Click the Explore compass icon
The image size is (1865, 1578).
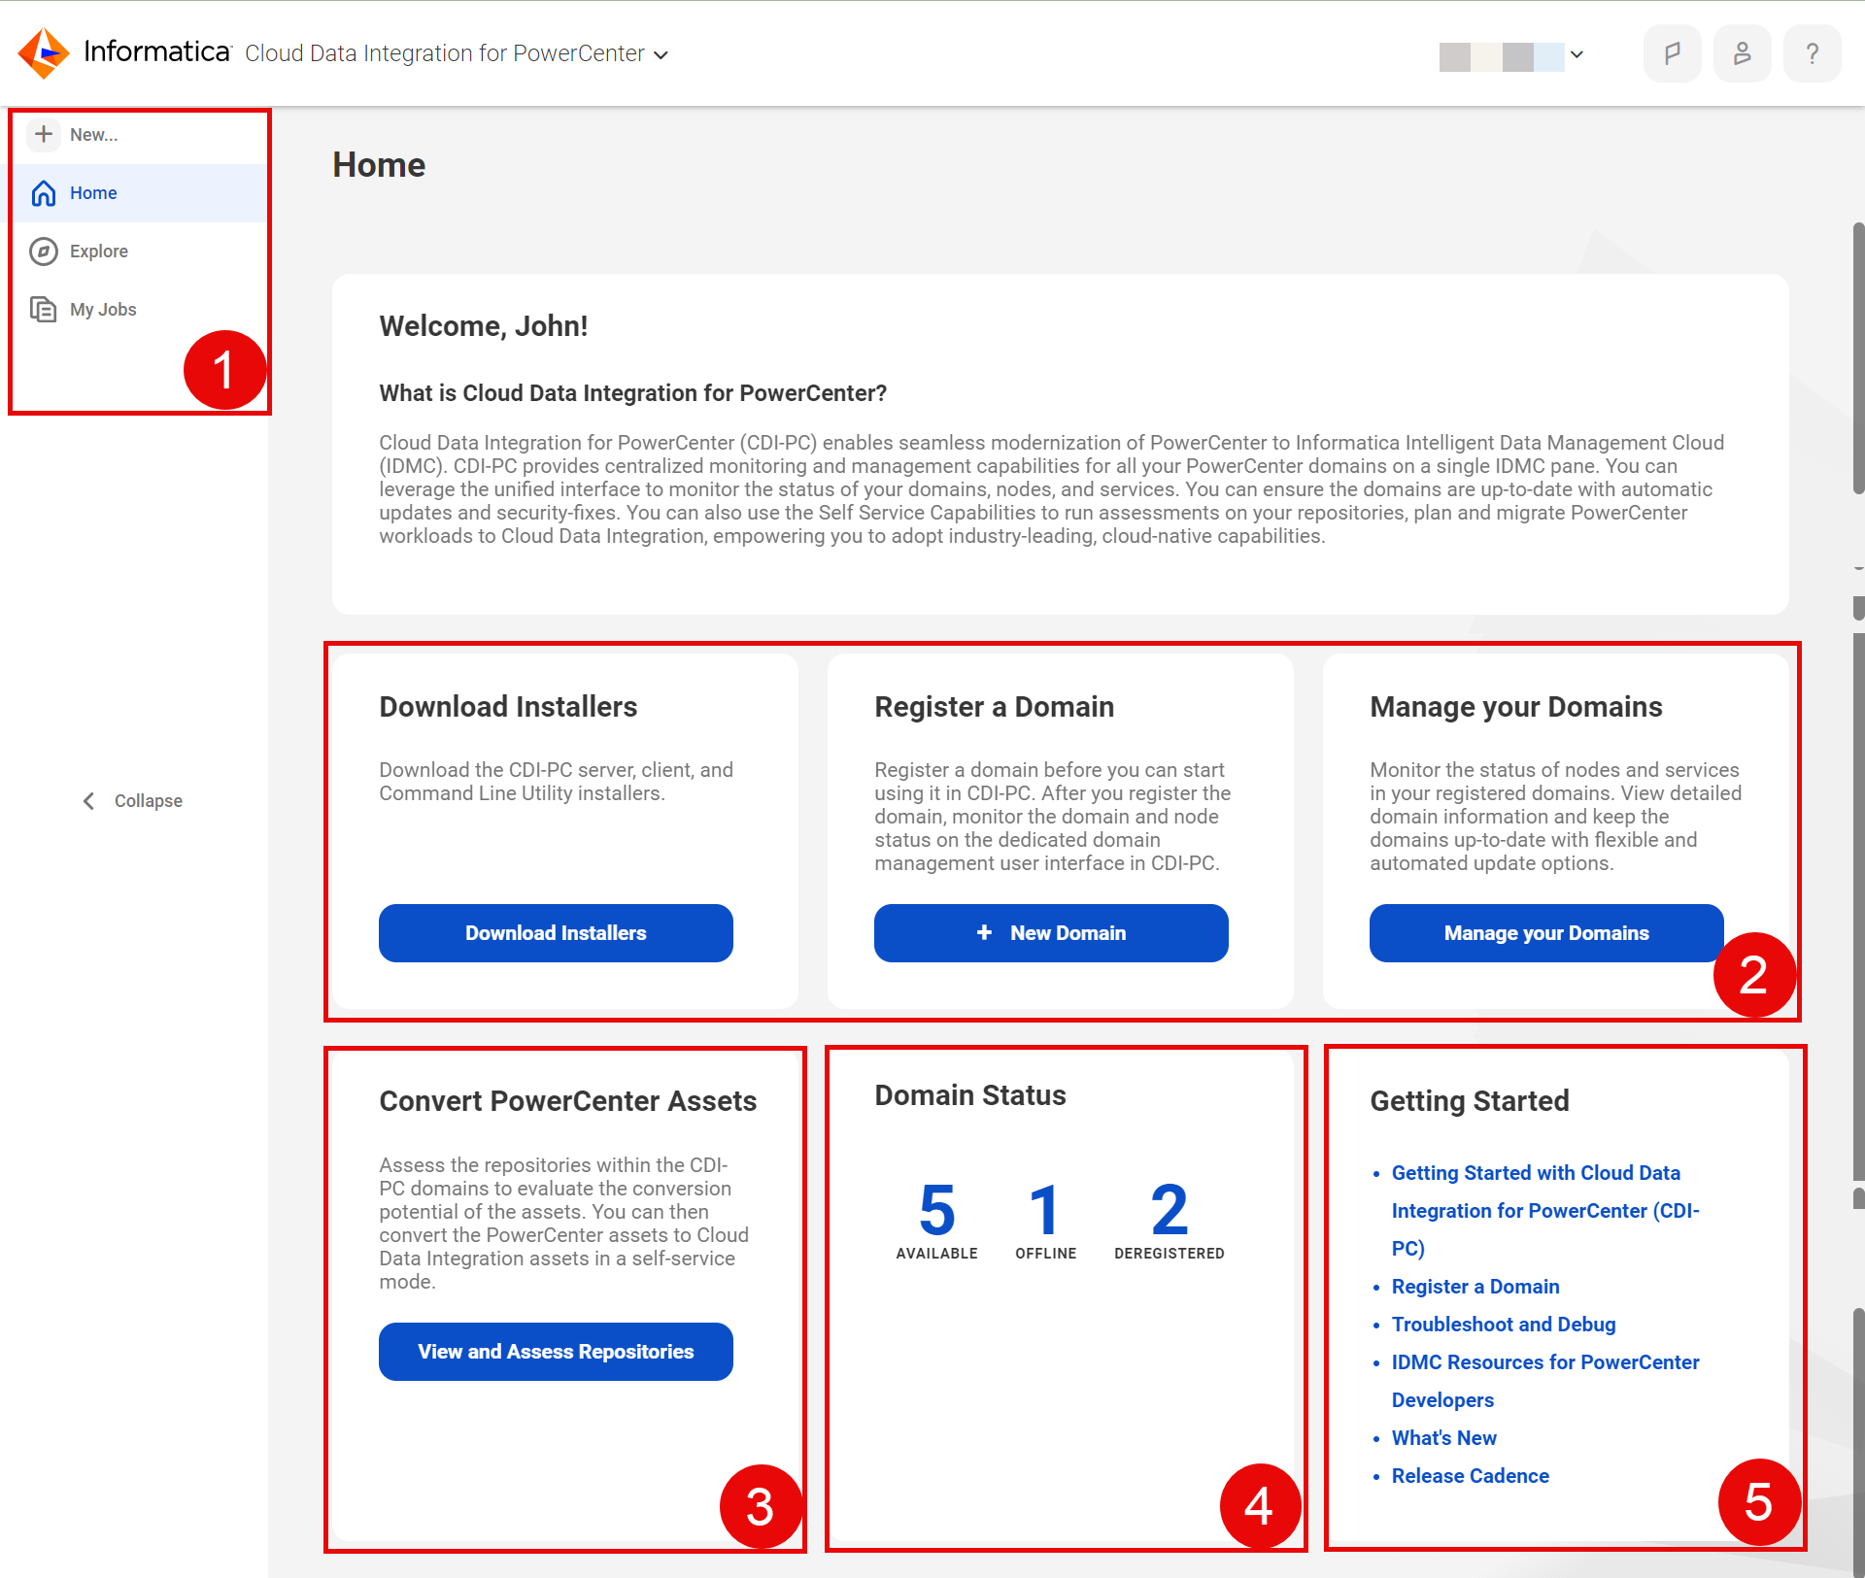[44, 252]
